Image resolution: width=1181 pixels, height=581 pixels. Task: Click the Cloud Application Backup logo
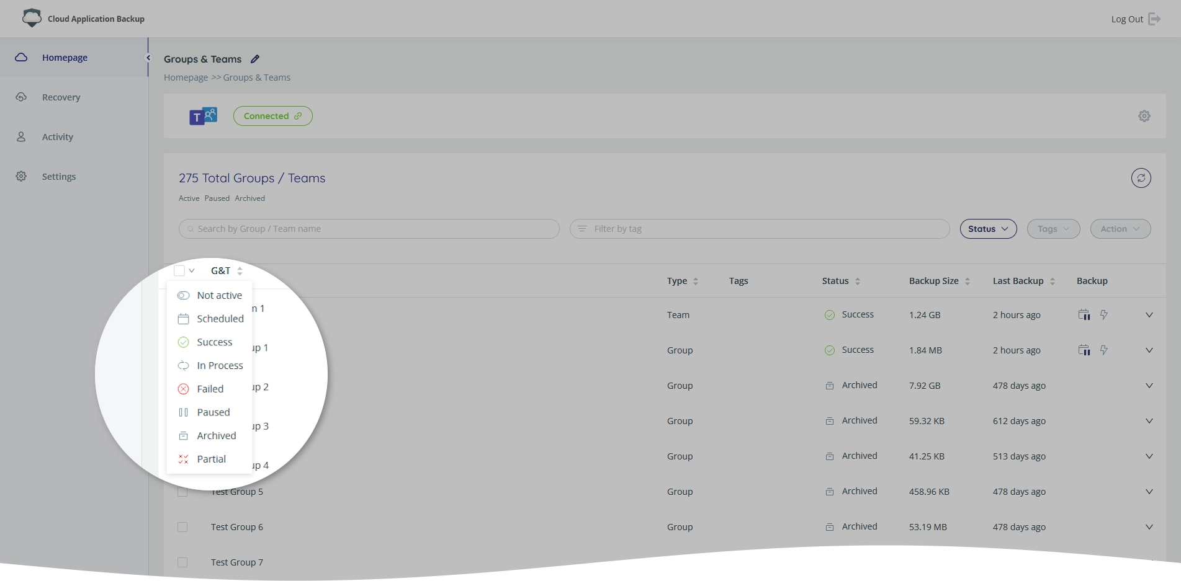(32, 18)
